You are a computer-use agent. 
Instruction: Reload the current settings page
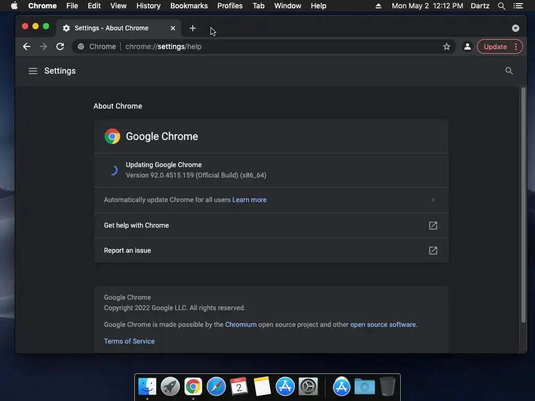pyautogui.click(x=60, y=46)
